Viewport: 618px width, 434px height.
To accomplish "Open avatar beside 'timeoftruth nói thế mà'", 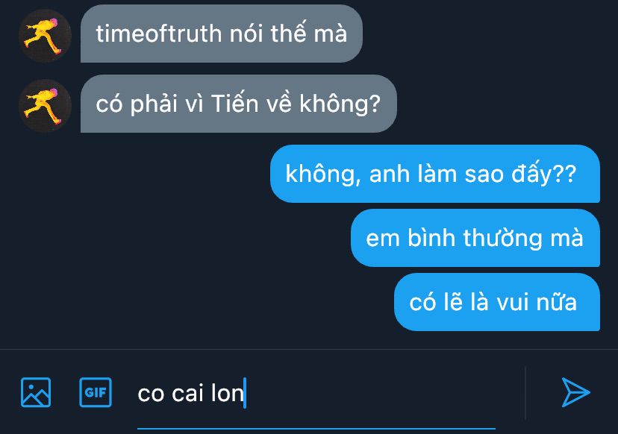I will pyautogui.click(x=45, y=36).
